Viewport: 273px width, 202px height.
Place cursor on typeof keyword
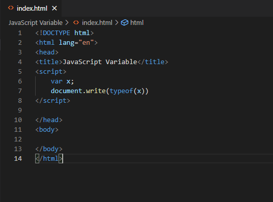121,91
